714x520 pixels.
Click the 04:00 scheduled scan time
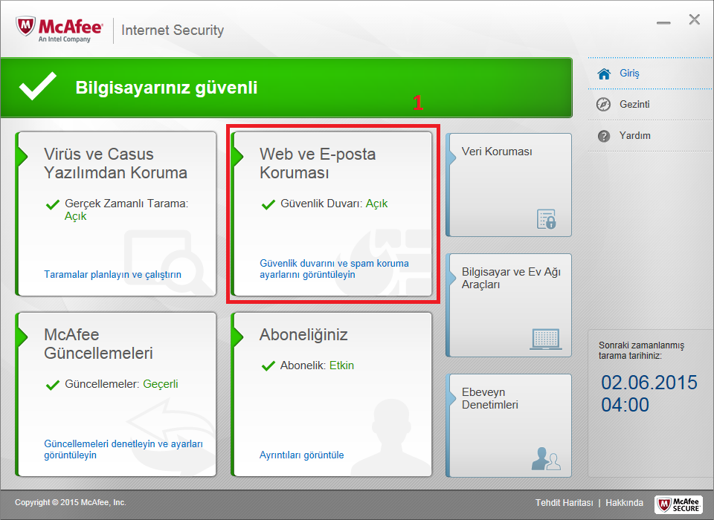pos(625,405)
